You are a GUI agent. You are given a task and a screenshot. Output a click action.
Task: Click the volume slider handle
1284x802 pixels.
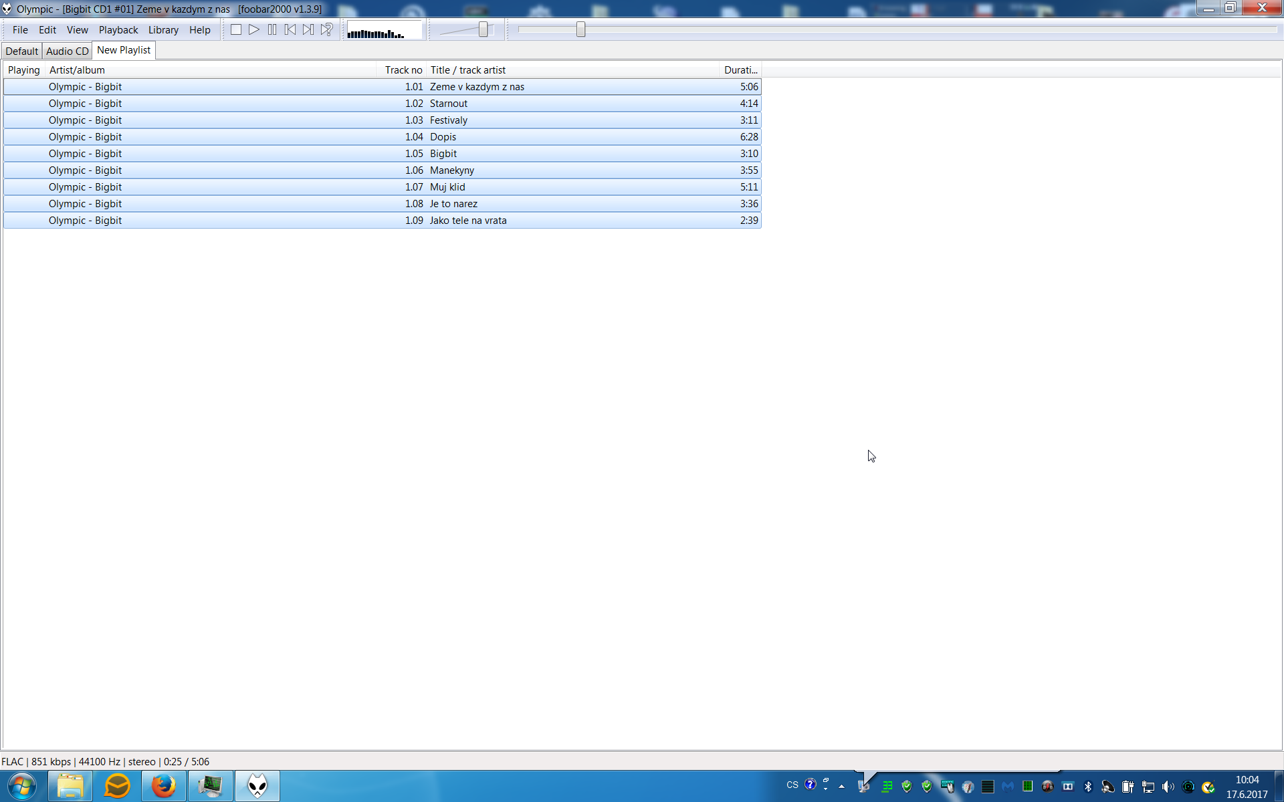[x=483, y=29]
